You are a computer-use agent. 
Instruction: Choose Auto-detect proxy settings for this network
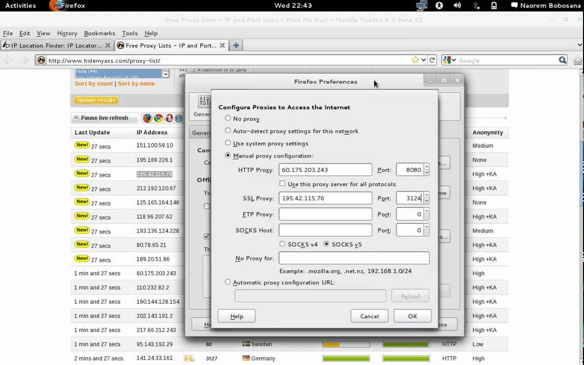click(x=228, y=130)
